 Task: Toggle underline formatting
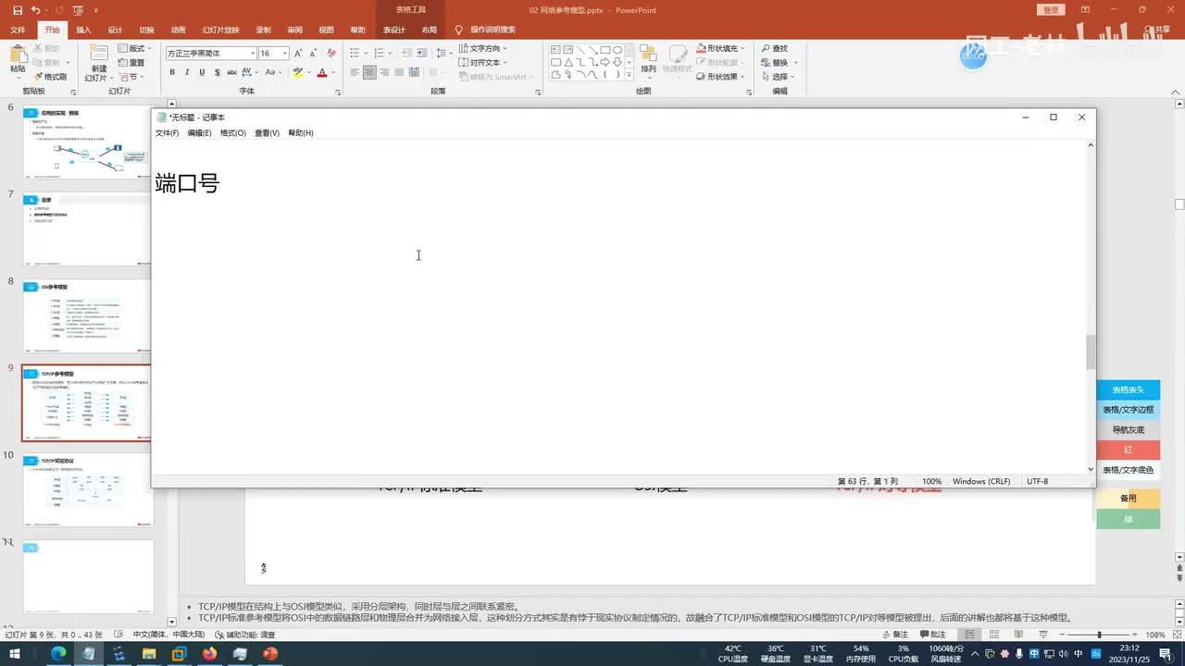(x=202, y=72)
